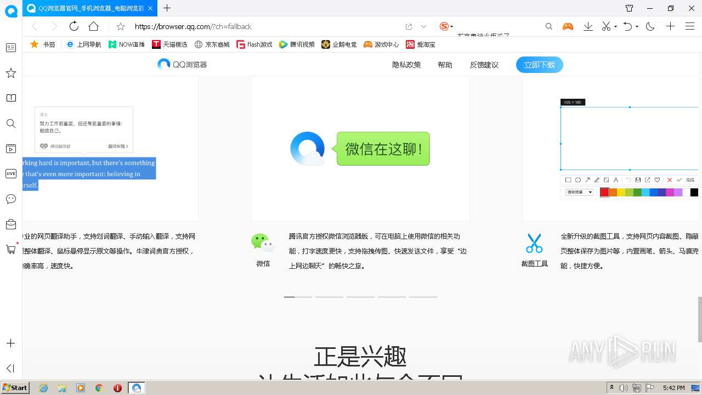The image size is (702, 395).
Task: Show hidden system tray icons
Action: (612, 388)
